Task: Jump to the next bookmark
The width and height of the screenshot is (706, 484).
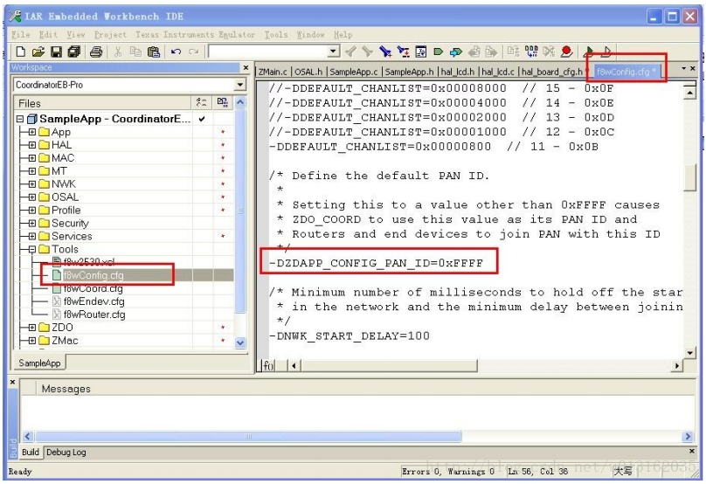Action: pyautogui.click(x=455, y=52)
